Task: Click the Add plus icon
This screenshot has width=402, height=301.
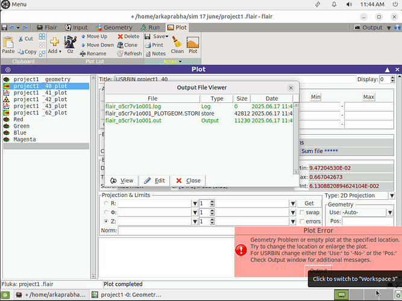Action: [54, 42]
